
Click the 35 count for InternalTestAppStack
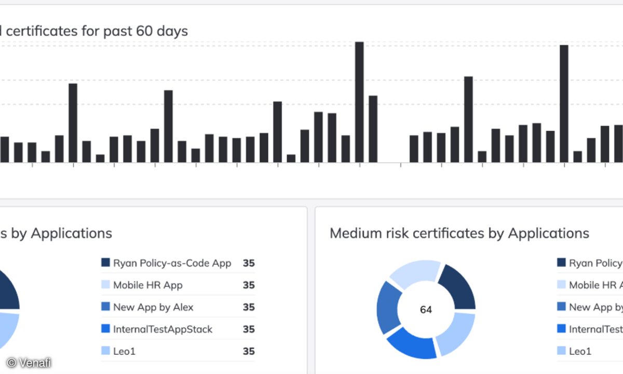click(x=249, y=329)
